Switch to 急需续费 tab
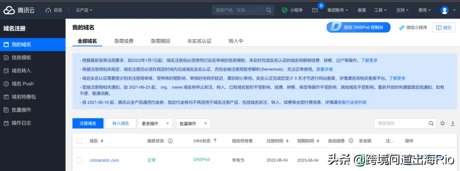Image resolution: width=460 pixels, height=171 pixels. (123, 41)
